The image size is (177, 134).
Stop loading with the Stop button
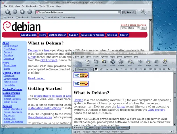pos(30,12)
